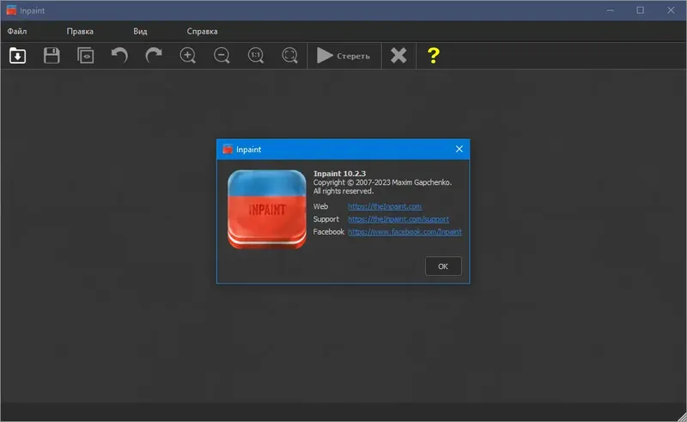The height and width of the screenshot is (422, 687).
Task: Maximize the main Inpaint window
Action: (x=640, y=10)
